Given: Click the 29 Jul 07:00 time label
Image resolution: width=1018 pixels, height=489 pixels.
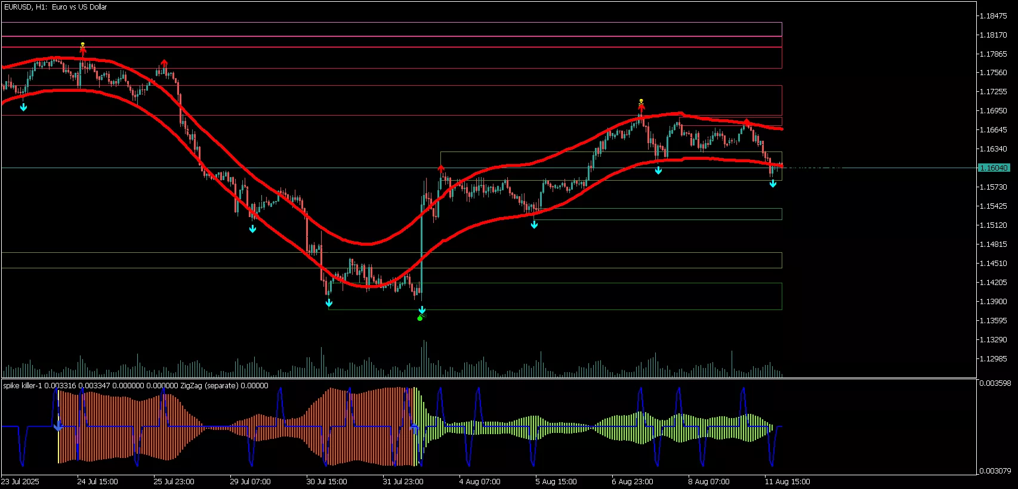Looking at the screenshot, I should 251,482.
